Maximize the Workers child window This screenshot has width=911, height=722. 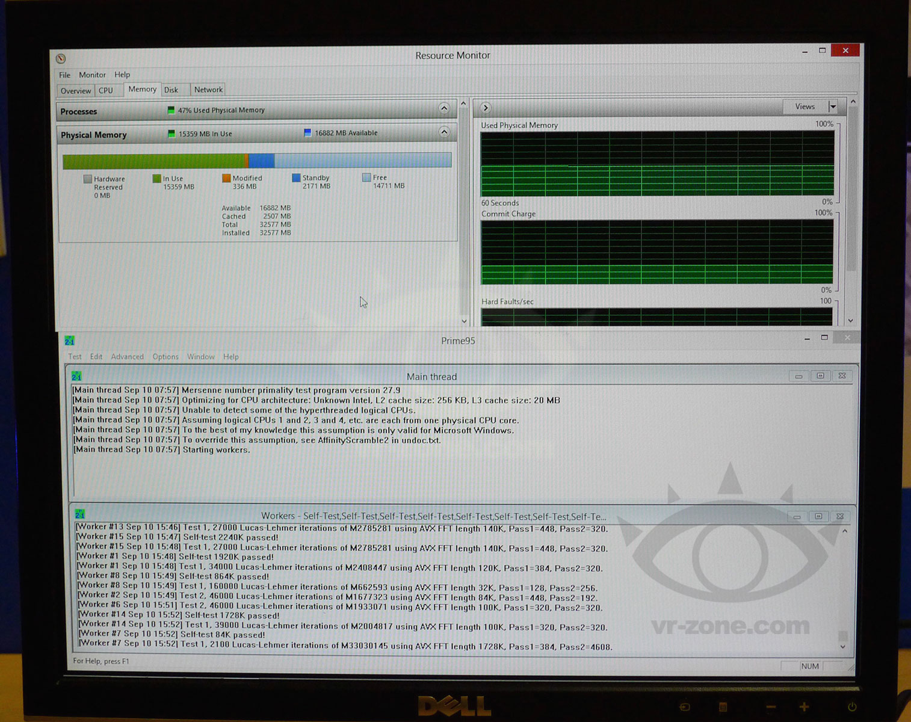point(818,517)
